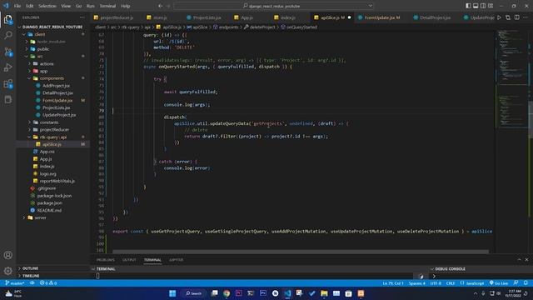Viewport: 533px width, 300px height.
Task: Expand the public folder
Action: [43, 49]
